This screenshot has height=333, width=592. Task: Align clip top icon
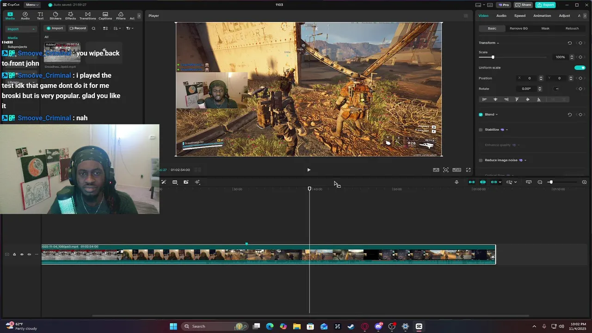tap(517, 99)
